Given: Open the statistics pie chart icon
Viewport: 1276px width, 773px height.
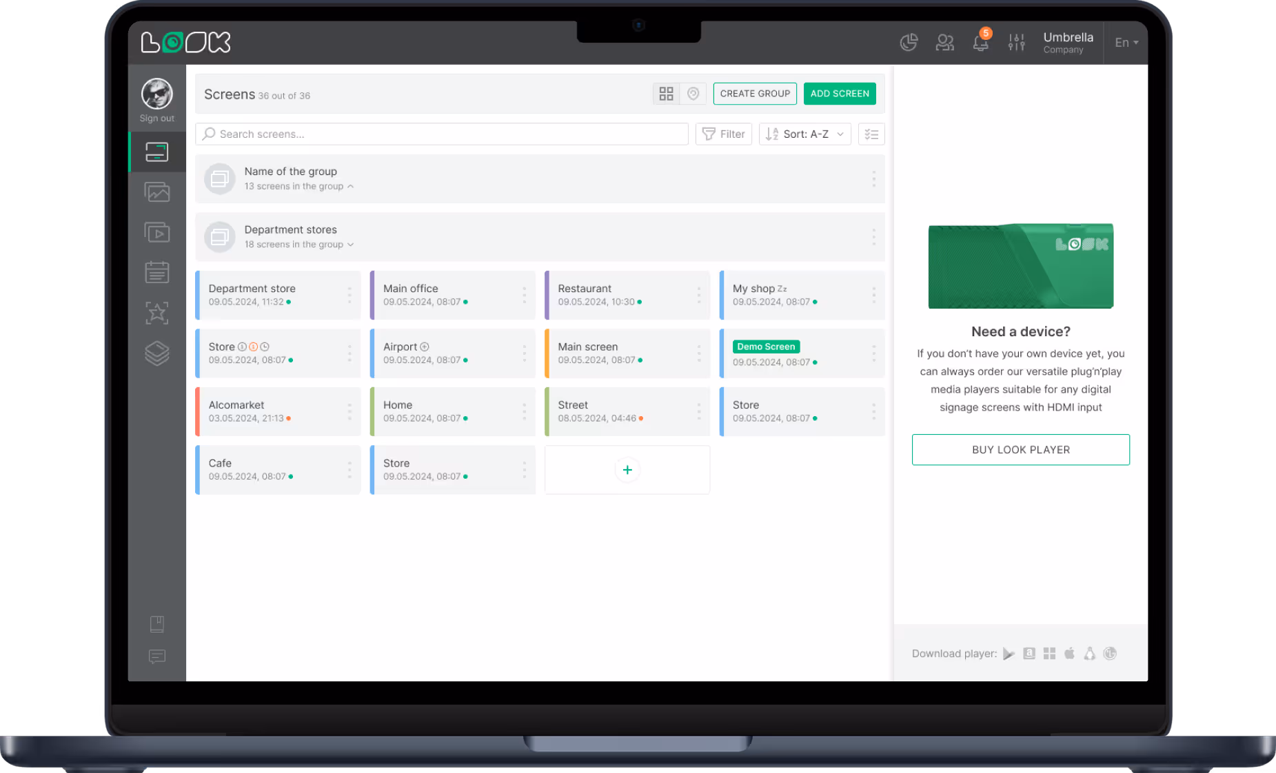Looking at the screenshot, I should 909,42.
